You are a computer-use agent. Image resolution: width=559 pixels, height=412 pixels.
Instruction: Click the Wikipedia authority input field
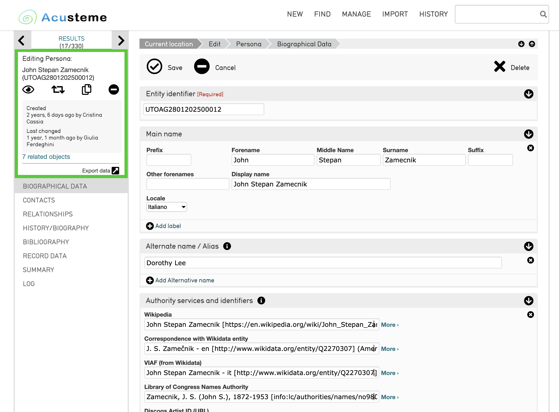pyautogui.click(x=262, y=324)
